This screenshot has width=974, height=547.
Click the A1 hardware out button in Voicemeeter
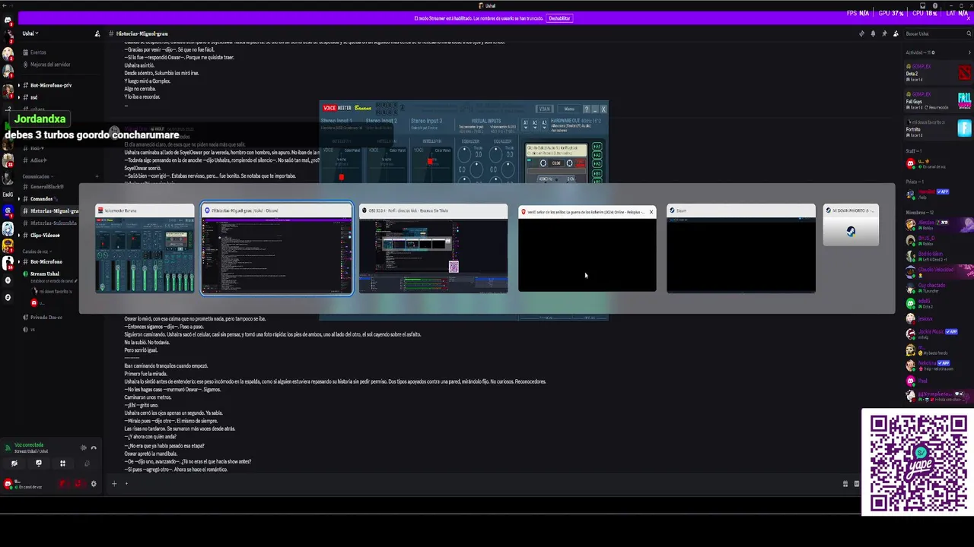pos(525,123)
